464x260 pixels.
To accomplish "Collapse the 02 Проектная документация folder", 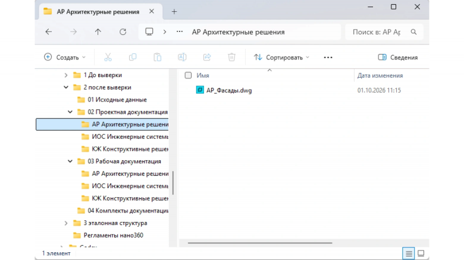I will pos(70,112).
